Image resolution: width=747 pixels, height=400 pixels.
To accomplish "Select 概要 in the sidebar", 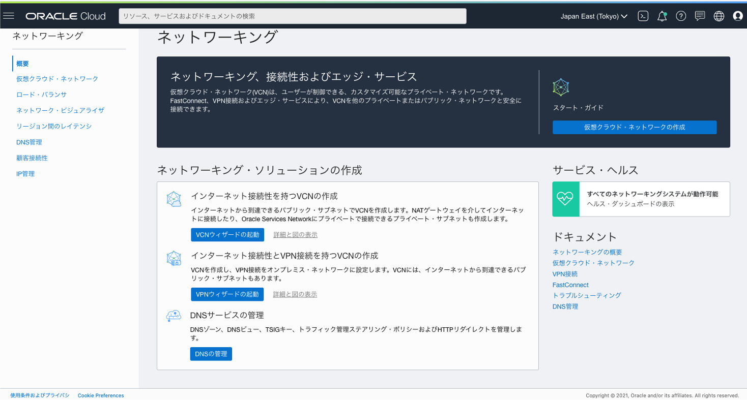I will click(22, 64).
